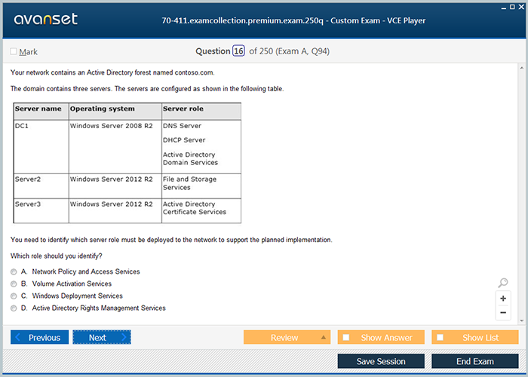
Task: Click Active Directory Domain Services text
Action: (190, 158)
